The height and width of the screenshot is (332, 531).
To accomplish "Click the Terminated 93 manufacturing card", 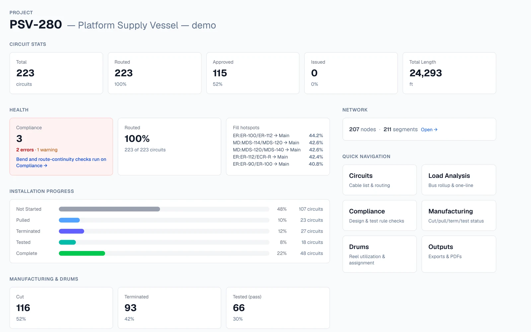I will pos(169,308).
